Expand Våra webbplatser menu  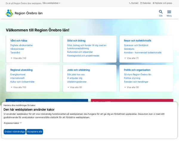51,3
